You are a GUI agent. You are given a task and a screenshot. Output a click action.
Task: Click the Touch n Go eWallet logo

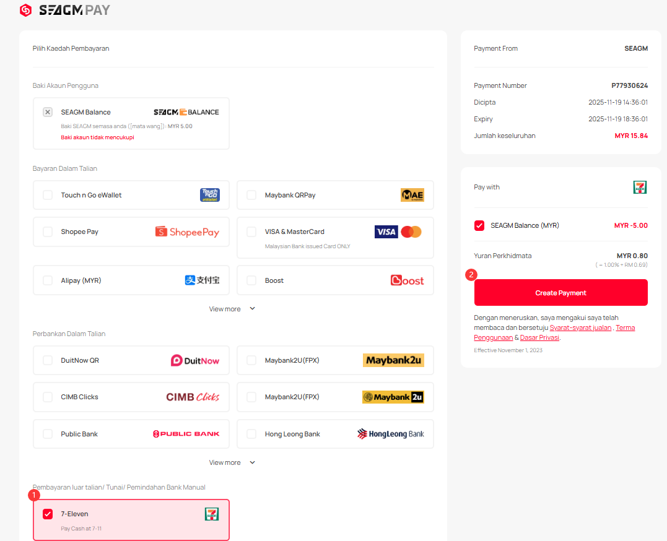pos(209,195)
